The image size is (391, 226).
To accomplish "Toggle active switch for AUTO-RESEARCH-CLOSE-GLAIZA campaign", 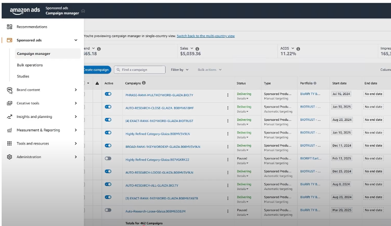I will click(x=108, y=107).
